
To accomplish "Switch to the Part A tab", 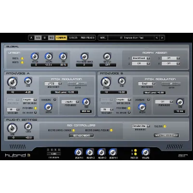I will pyautogui.click(x=31, y=38).
